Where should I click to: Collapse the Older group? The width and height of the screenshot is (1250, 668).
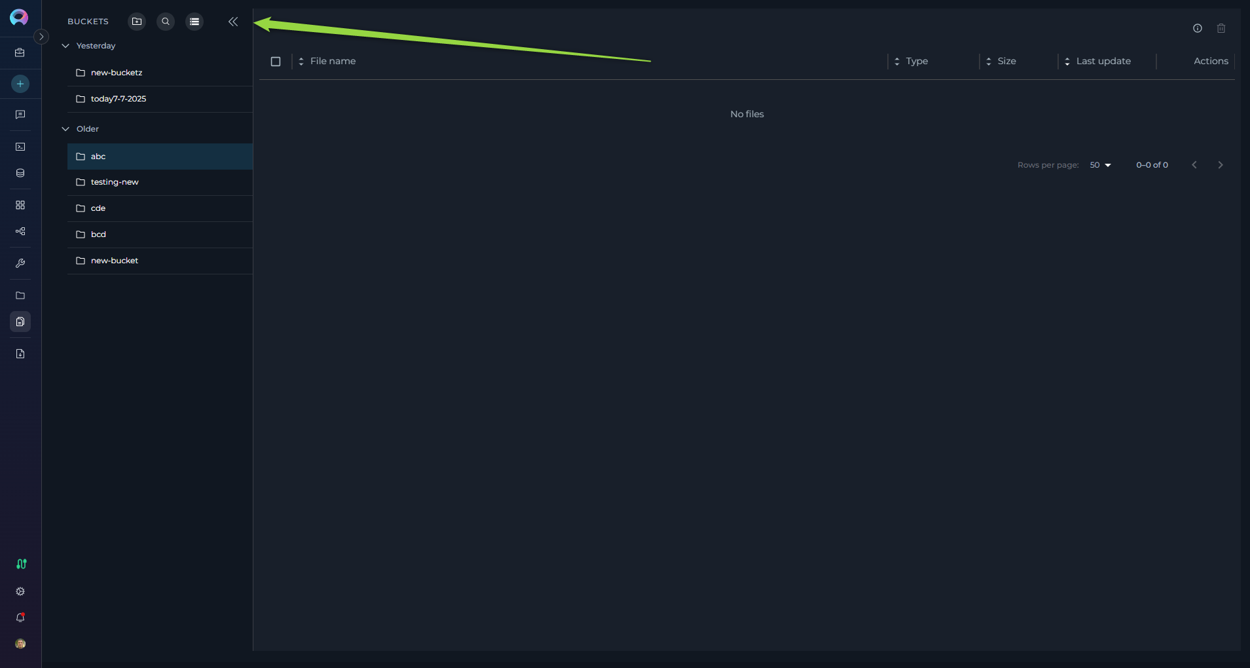tap(65, 129)
